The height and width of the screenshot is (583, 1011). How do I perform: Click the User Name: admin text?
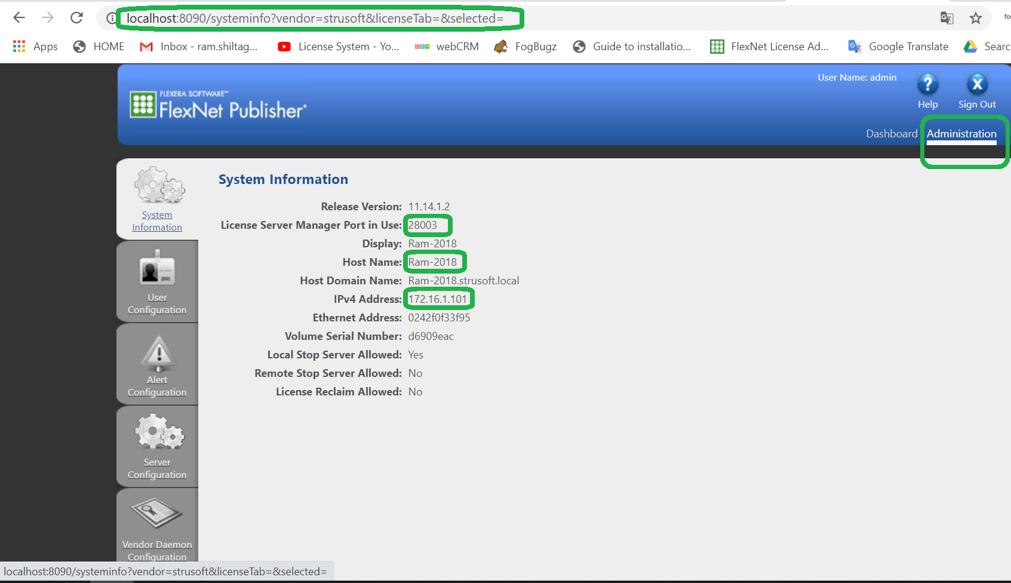tap(857, 78)
